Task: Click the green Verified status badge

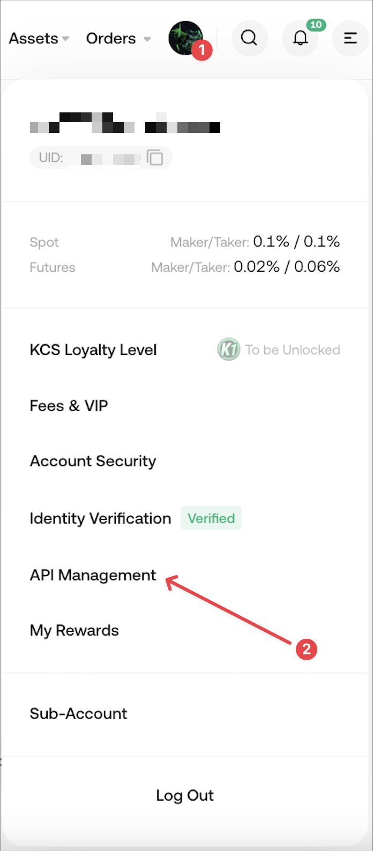Action: click(x=211, y=518)
